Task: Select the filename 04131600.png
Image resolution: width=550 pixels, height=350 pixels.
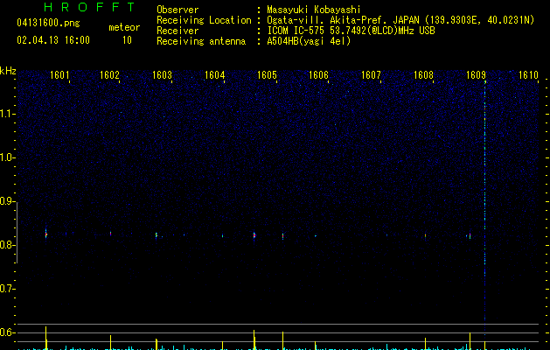Action: click(48, 24)
